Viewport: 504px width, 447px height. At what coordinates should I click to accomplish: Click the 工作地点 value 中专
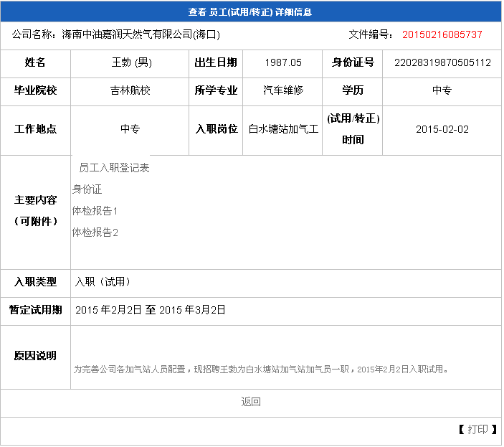point(130,129)
